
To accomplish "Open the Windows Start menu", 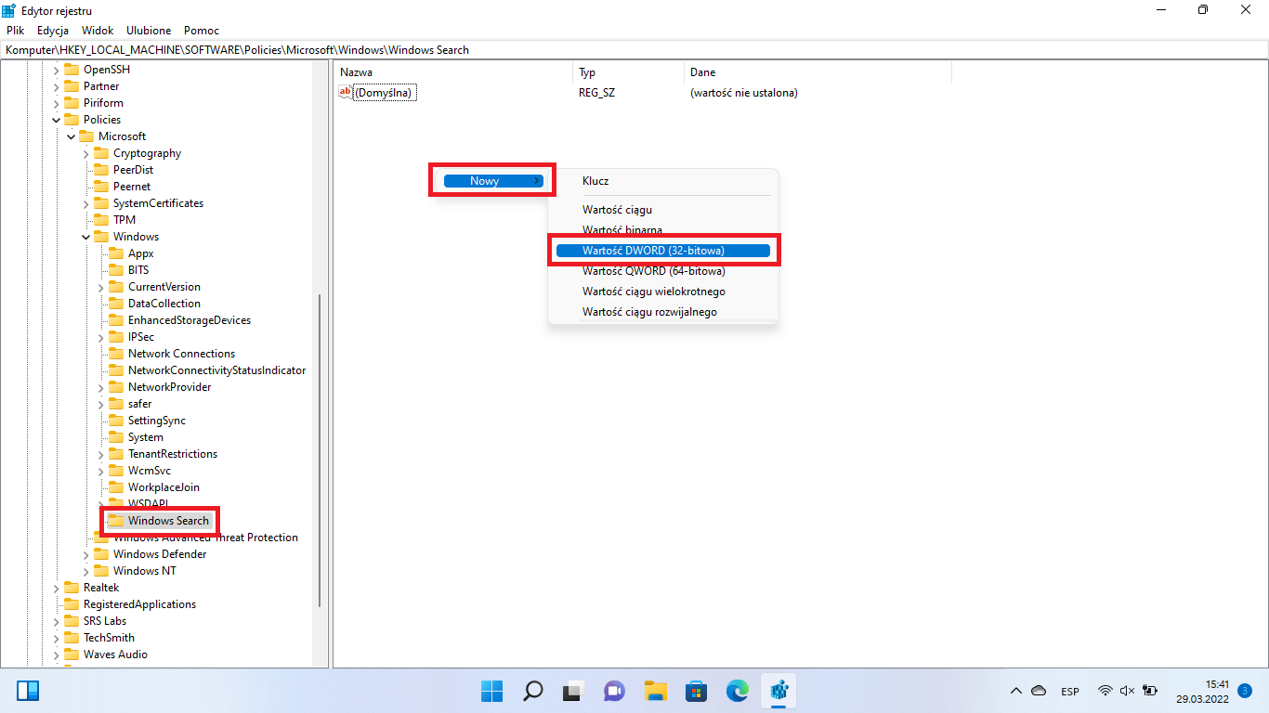I will pos(491,691).
